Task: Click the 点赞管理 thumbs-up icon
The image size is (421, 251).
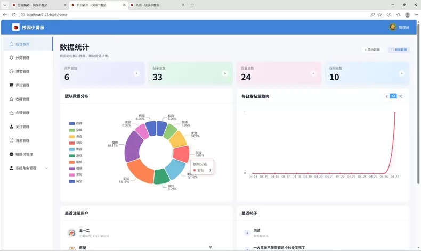Action: point(11,113)
